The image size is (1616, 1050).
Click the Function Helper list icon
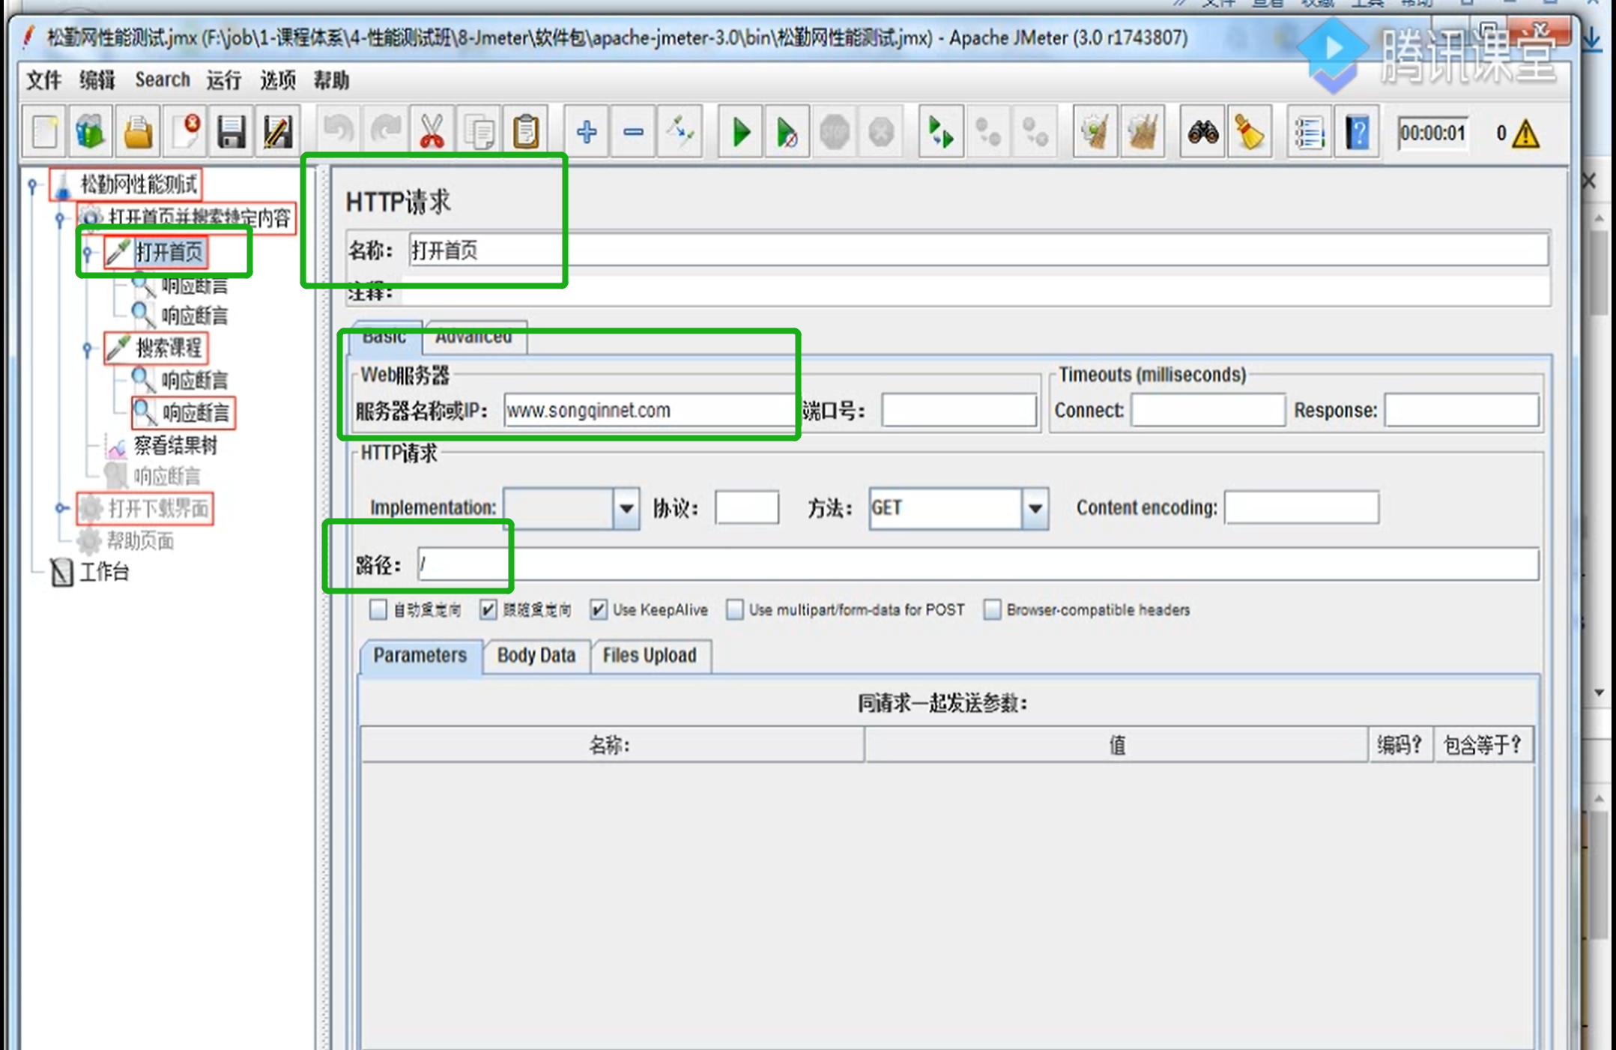1309,133
